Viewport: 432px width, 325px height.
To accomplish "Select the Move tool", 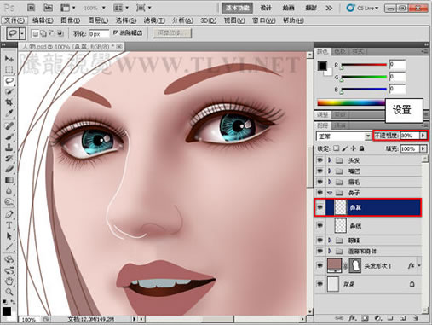I will [x=9, y=59].
